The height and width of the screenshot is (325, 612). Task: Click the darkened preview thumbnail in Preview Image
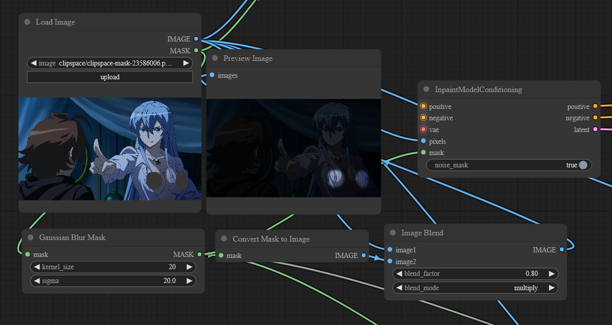[294, 148]
